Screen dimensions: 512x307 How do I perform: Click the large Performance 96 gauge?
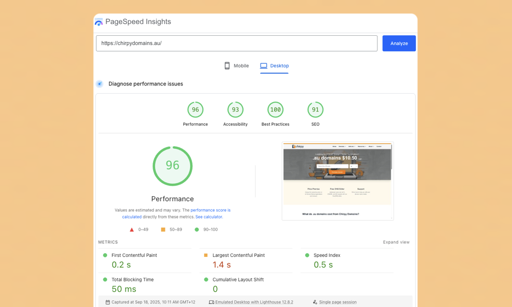click(x=173, y=166)
